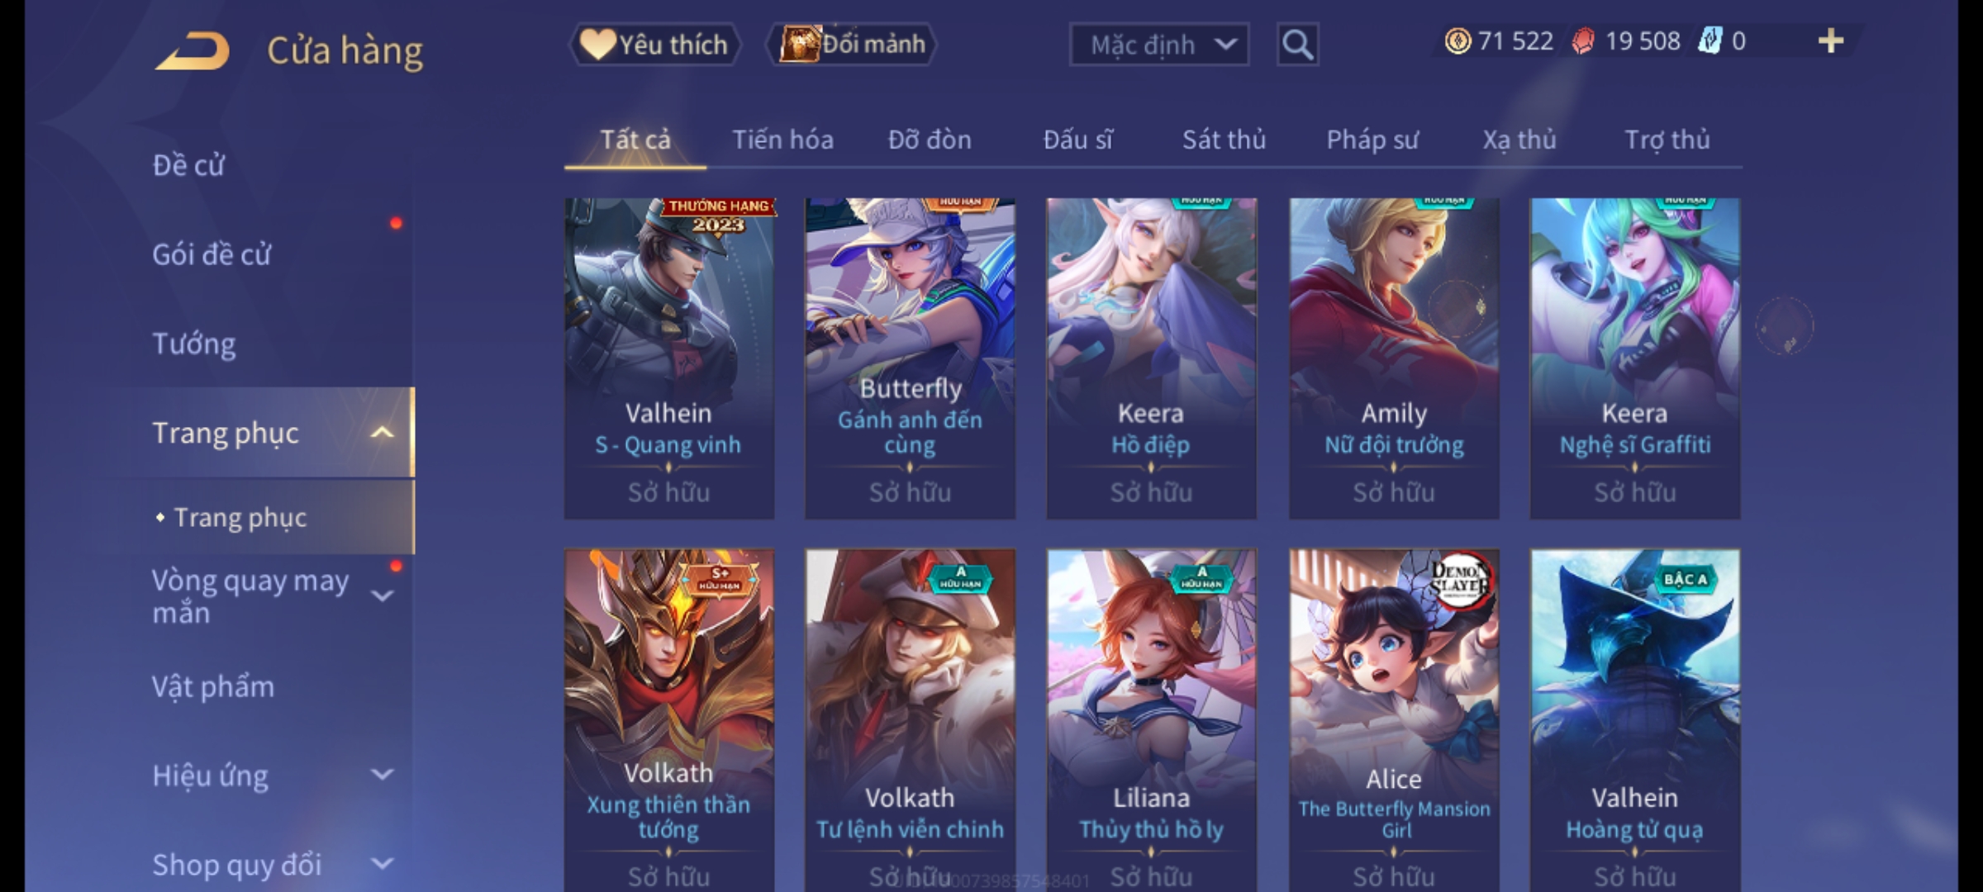
Task: Open Tướng in the sidebar
Action: 194,344
